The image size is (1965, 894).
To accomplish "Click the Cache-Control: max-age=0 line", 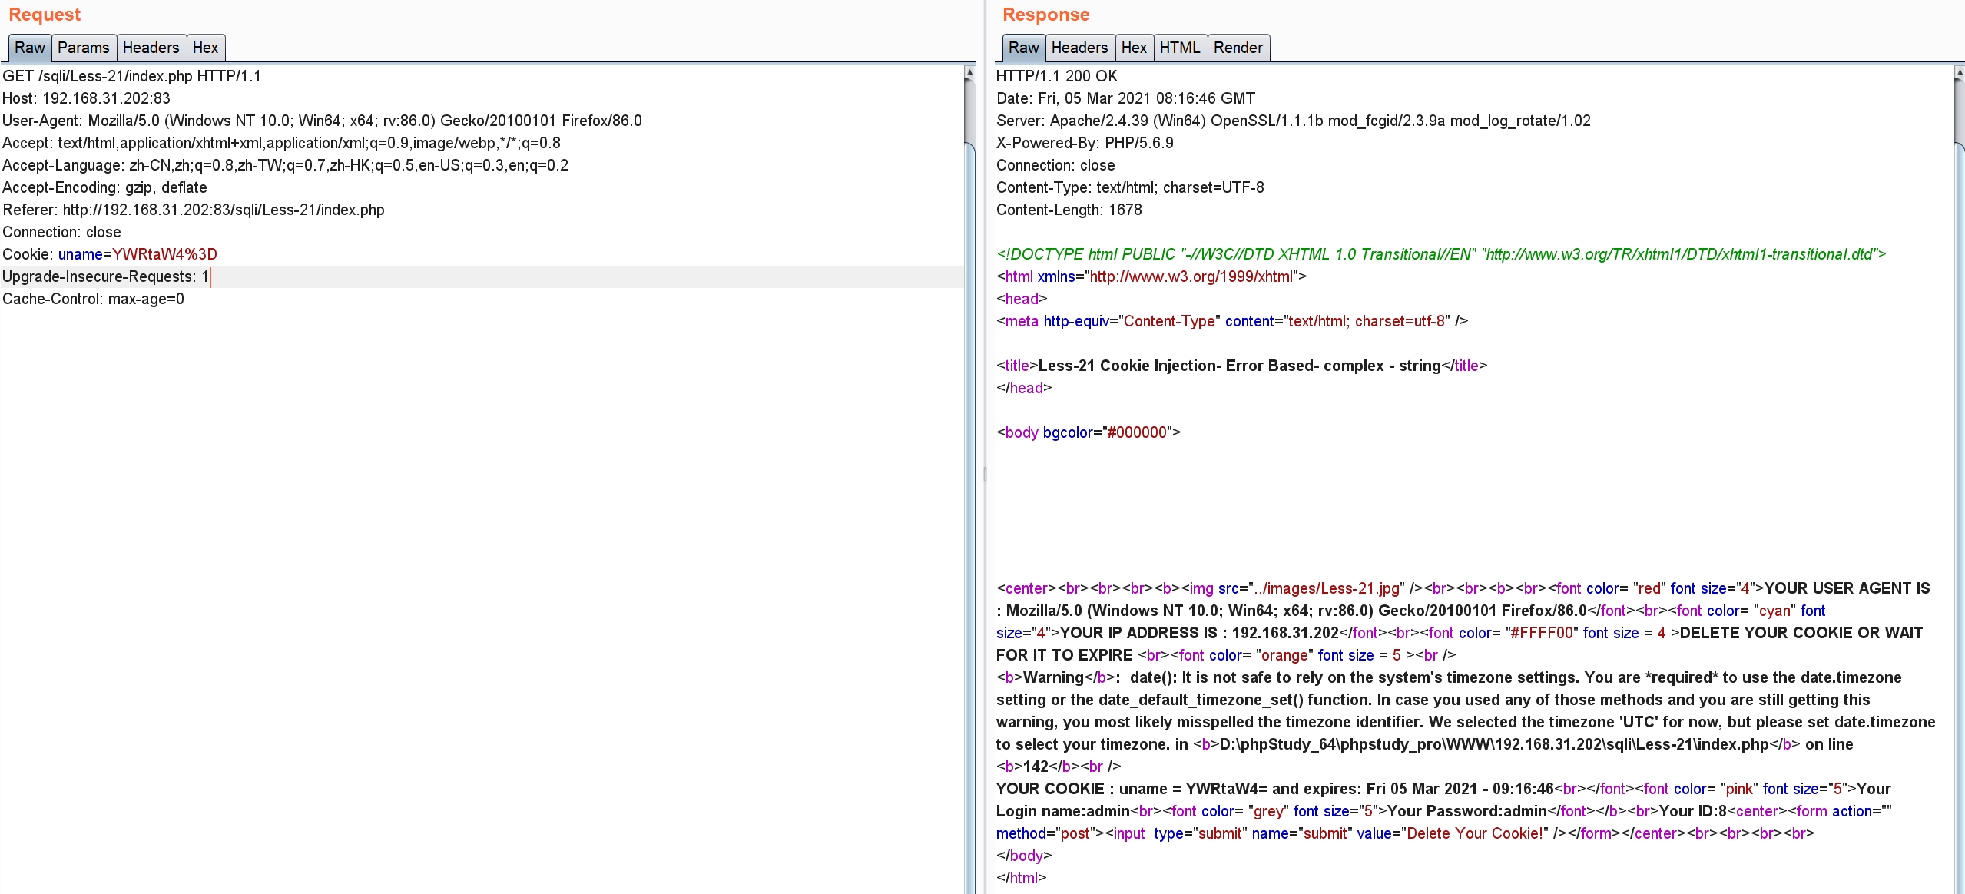I will (94, 299).
